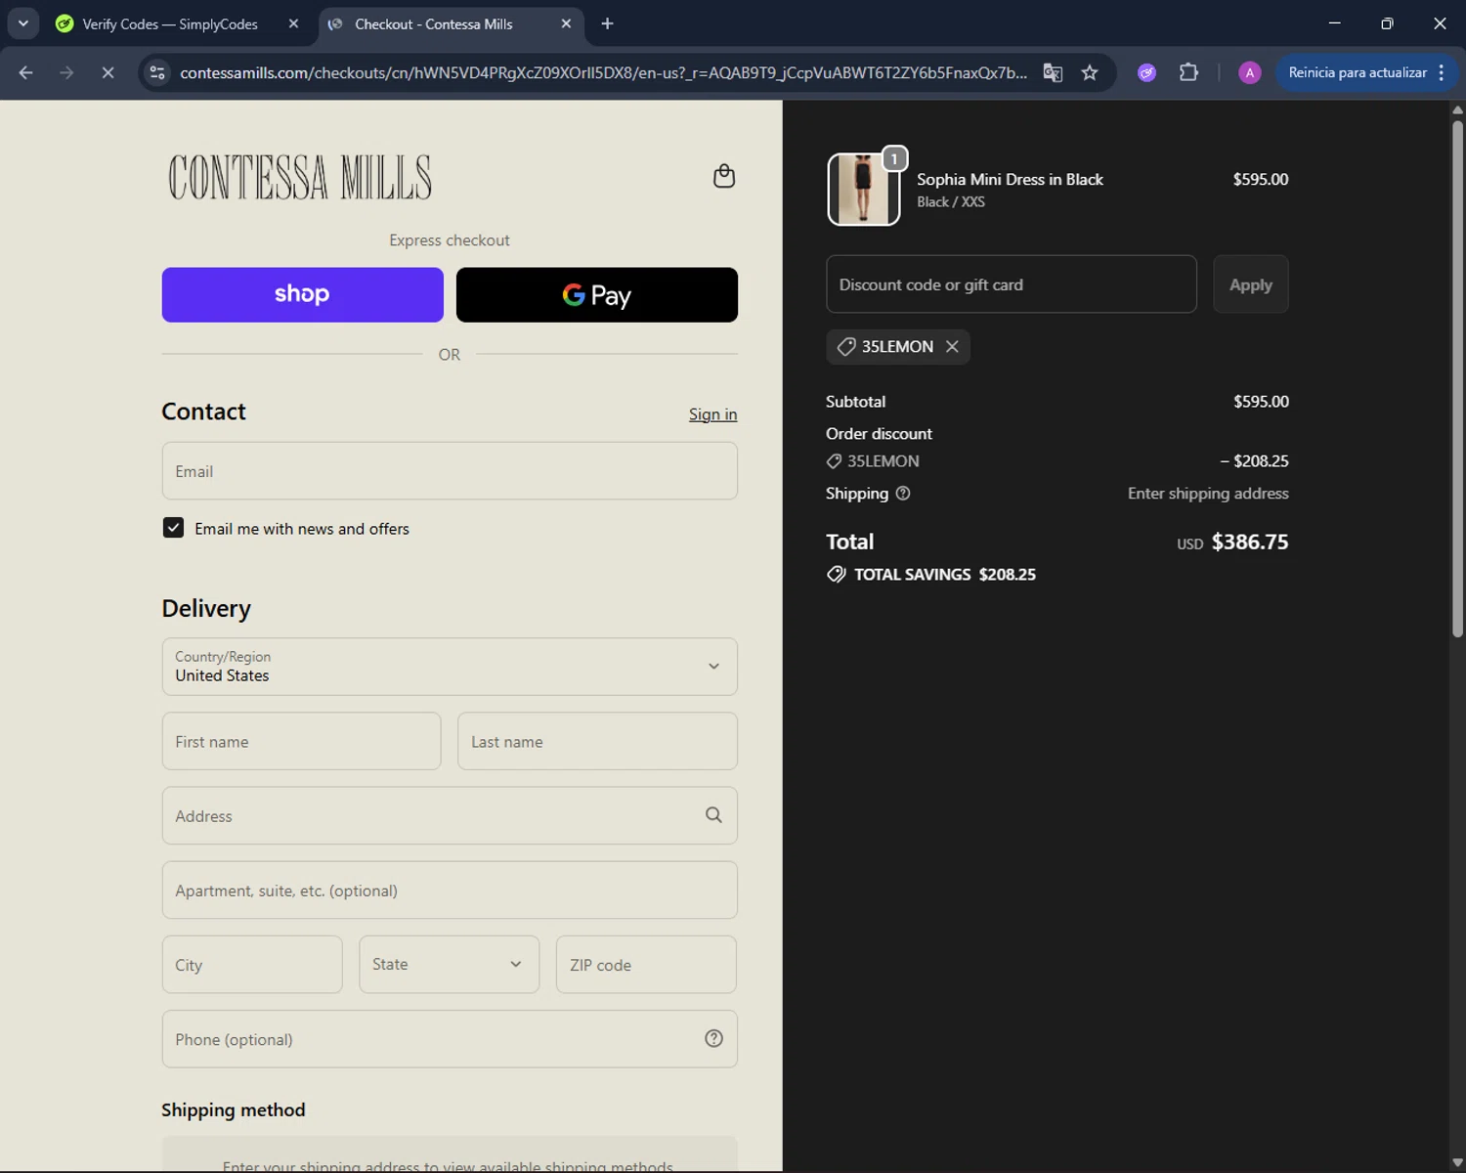1466x1173 pixels.
Task: Open a new browser tab
Action: [x=607, y=23]
